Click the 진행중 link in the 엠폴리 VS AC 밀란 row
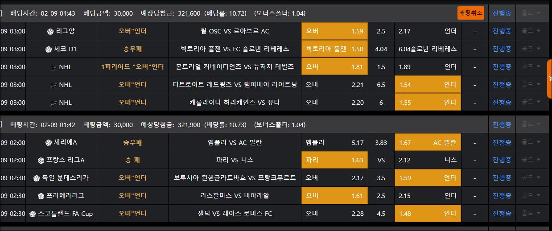The width and height of the screenshot is (552, 231). point(502,142)
